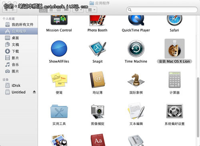Open the 计算器 calculator app
This screenshot has height=146, width=200.
[x=174, y=80]
